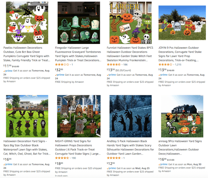208x178 pixels.
Task: Open the Funnlot Halloween Yard Stakes title link
Action: click(130, 54)
